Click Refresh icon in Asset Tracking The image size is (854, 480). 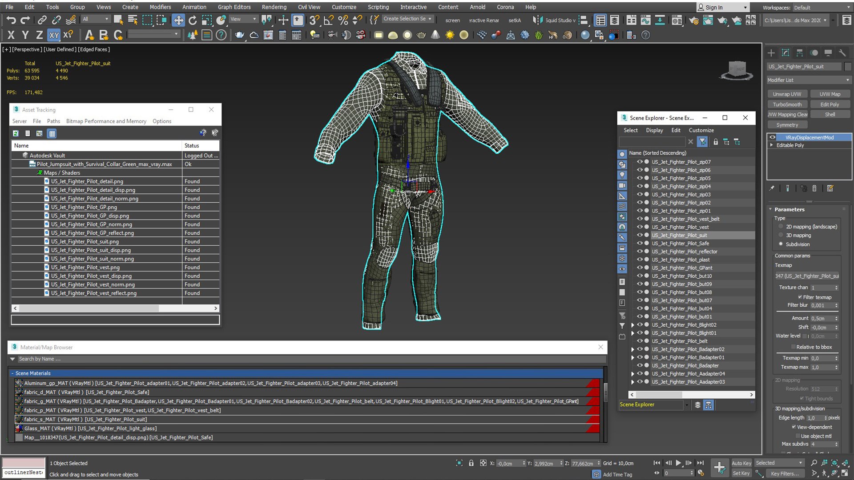16,133
